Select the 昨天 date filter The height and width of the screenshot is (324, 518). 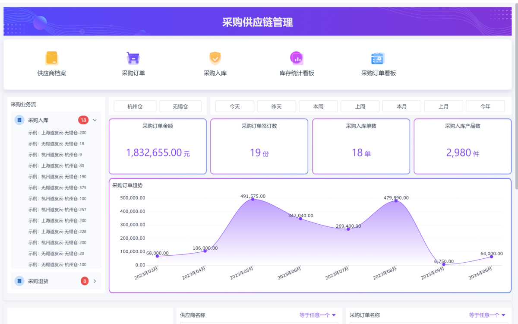pos(277,106)
